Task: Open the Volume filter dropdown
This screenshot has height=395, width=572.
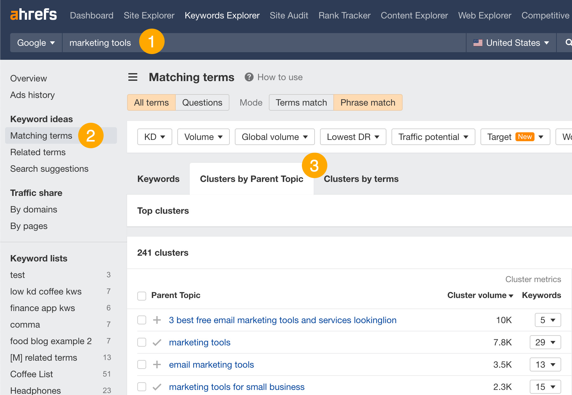Action: pos(203,137)
